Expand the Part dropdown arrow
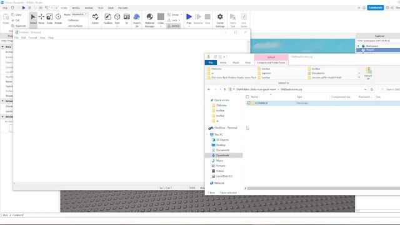Screen dimensions: 400x225 [117, 26]
